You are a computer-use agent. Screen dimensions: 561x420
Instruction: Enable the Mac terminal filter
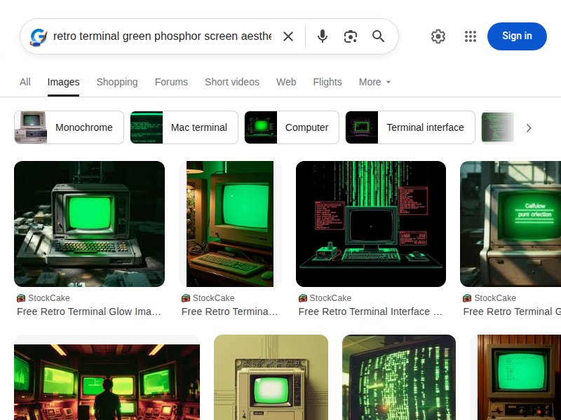coord(198,127)
